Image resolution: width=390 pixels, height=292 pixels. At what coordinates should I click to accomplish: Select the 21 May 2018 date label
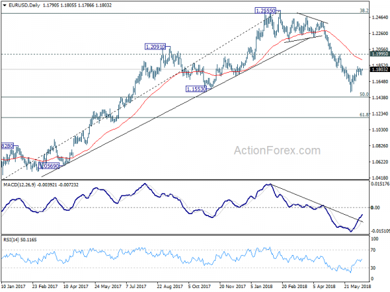tap(357, 286)
